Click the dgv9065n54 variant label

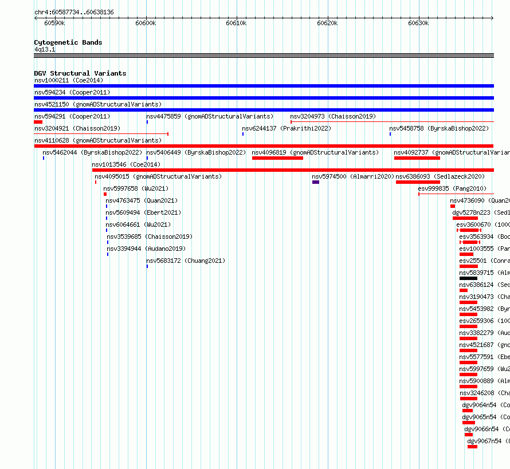coord(485,417)
